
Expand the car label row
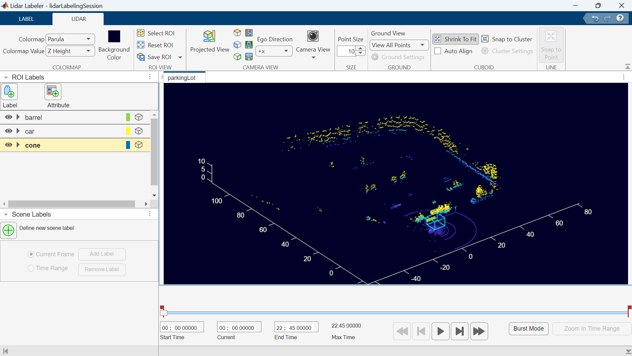click(x=18, y=131)
